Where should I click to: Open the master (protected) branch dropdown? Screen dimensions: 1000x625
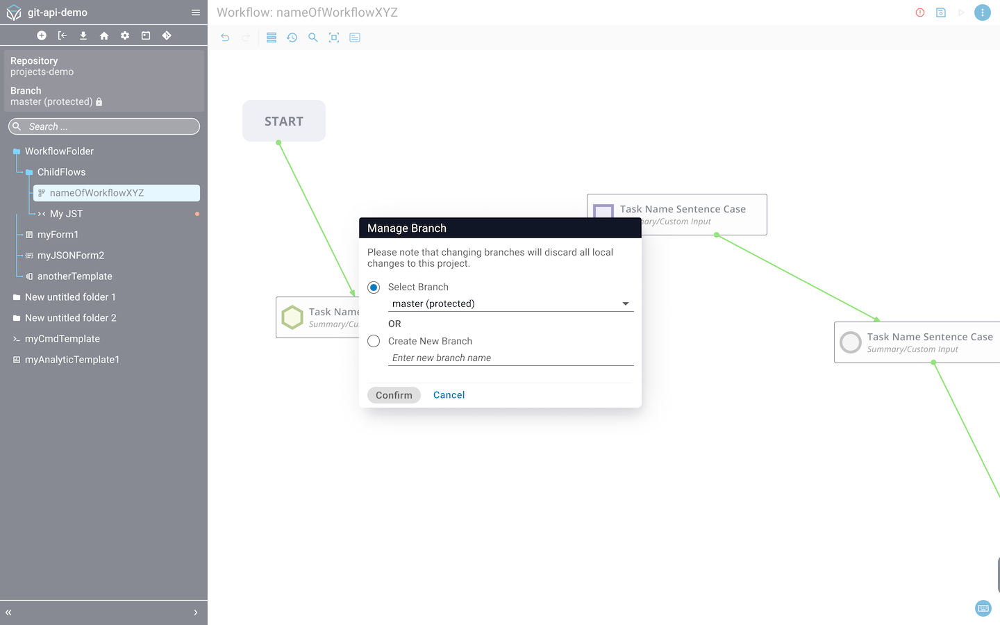pyautogui.click(x=510, y=303)
